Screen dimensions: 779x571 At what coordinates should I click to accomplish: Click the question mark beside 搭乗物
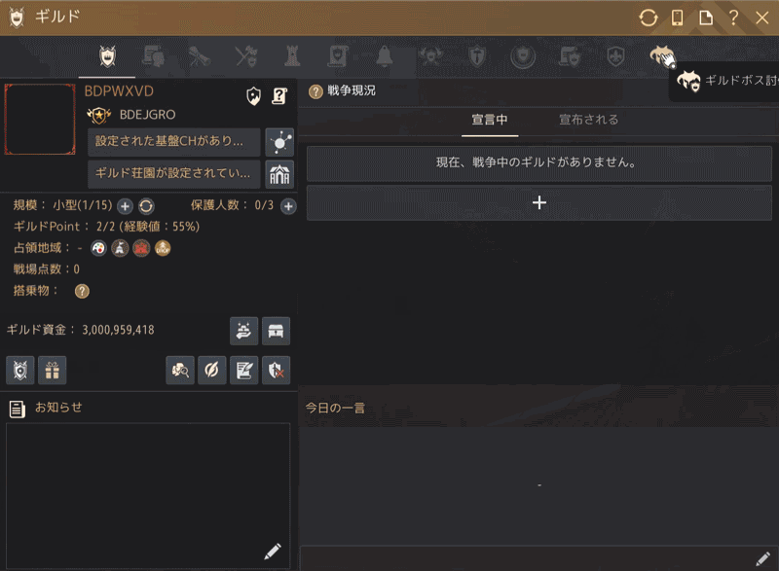point(82,291)
